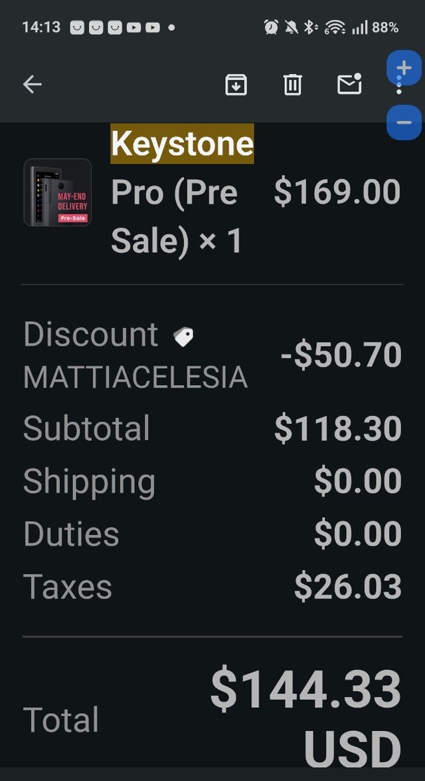Archive this email using the archive icon

[236, 84]
